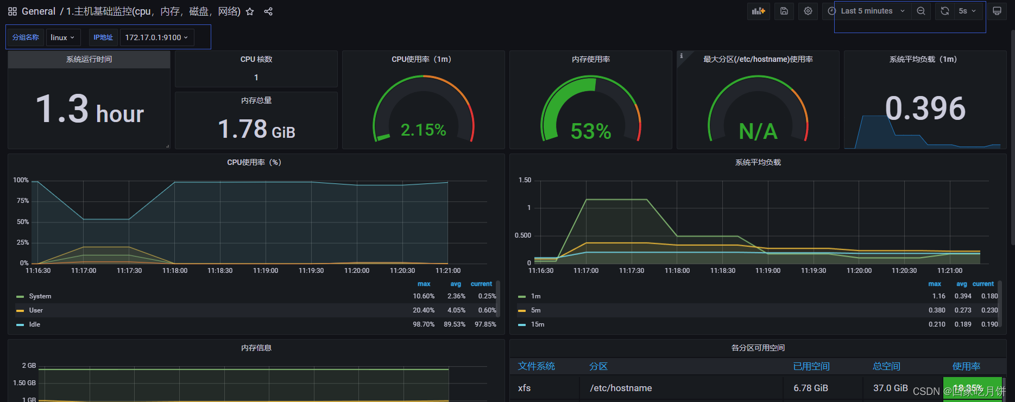Open the Last 5 minutes time picker
This screenshot has height=402, width=1015.
coord(867,11)
